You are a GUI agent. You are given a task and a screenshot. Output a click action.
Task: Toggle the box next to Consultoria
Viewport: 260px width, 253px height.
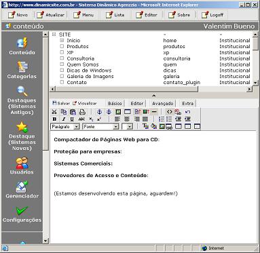pos(62,58)
